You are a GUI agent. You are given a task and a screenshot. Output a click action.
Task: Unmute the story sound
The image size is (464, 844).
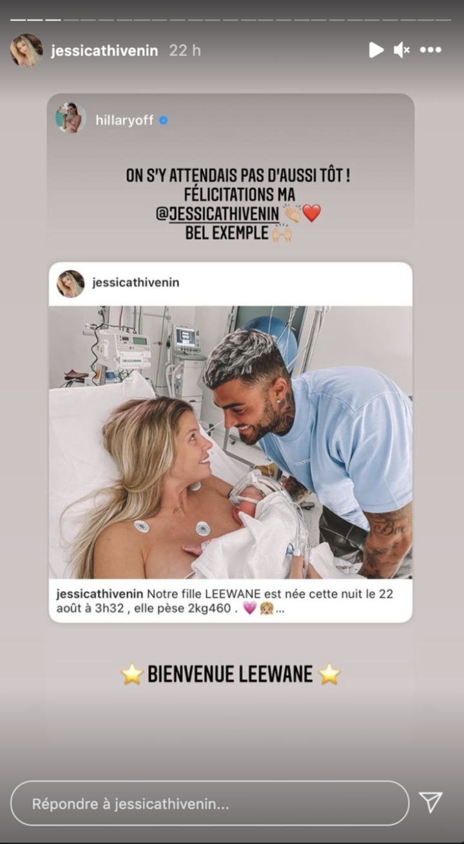pyautogui.click(x=402, y=50)
